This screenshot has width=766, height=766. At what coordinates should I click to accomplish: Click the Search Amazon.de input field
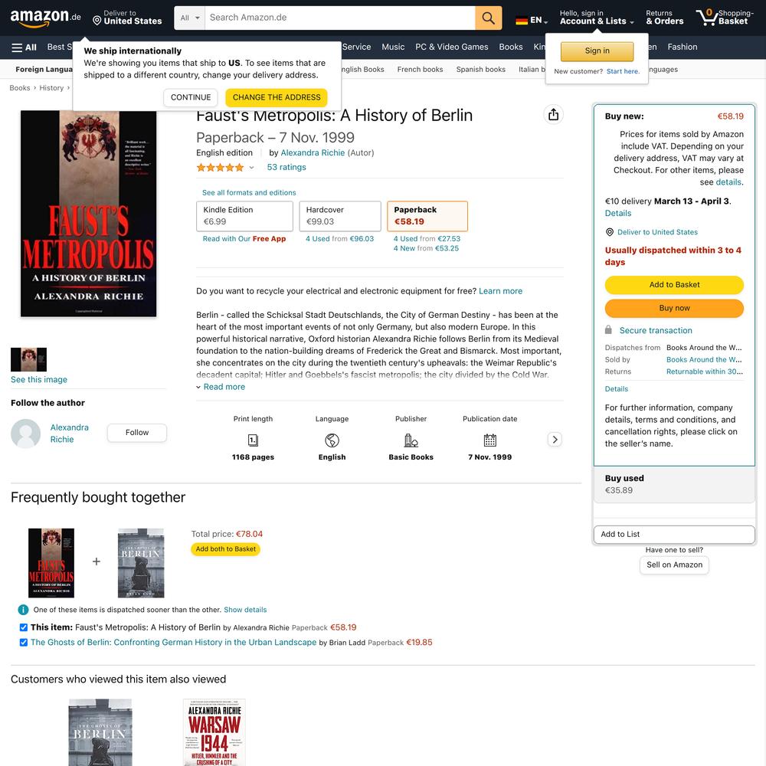pyautogui.click(x=340, y=18)
